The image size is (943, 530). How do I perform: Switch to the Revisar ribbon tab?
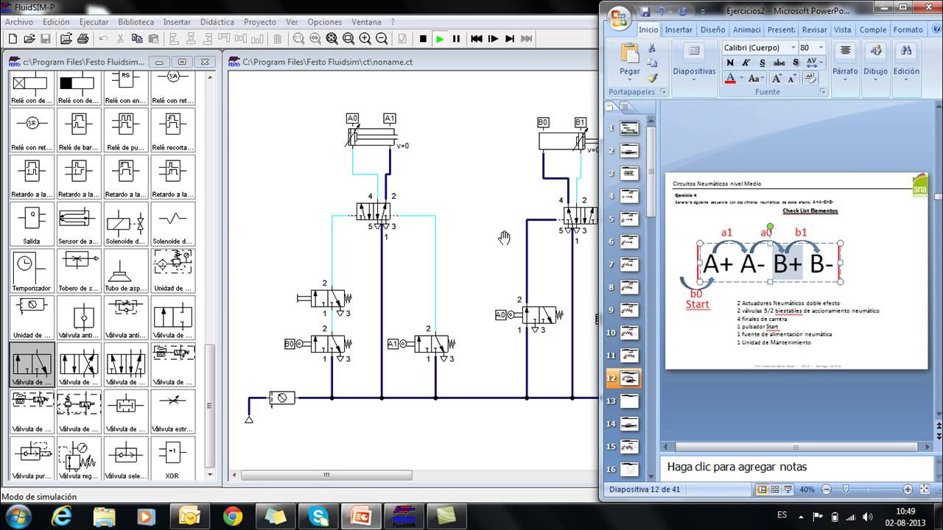tap(814, 30)
